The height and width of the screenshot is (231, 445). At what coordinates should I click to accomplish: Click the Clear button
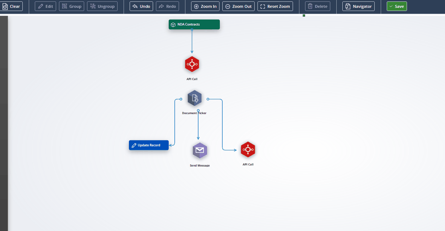(x=11, y=6)
